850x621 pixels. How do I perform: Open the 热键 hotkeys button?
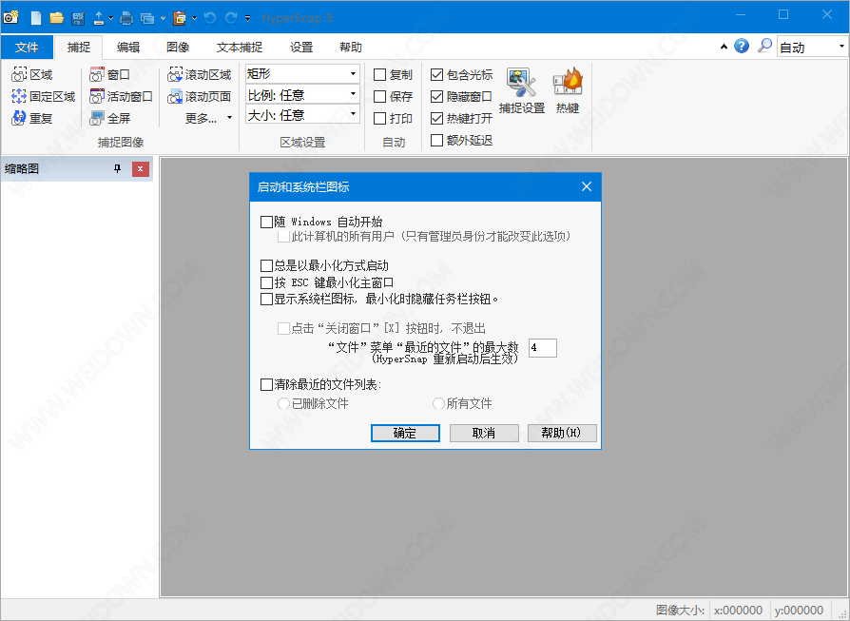[x=568, y=91]
